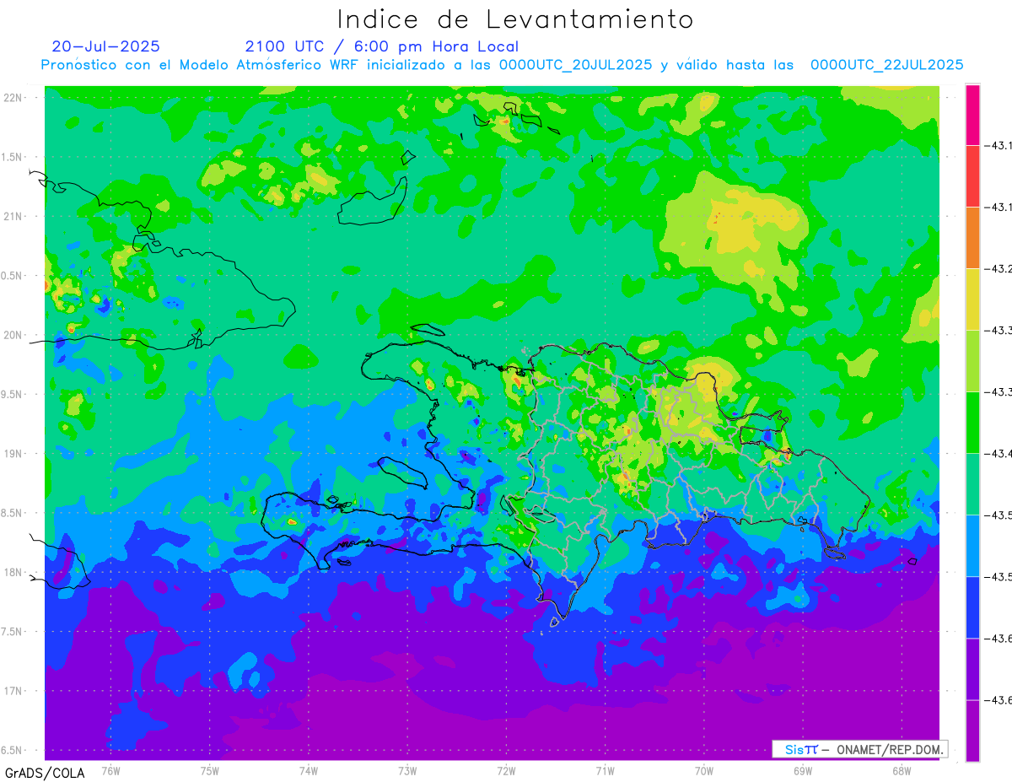Click the title 'Indice de Levantamiento'
1012x782 pixels.
pos(515,19)
